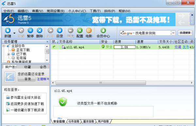Open the 文件(F) menu
The width and height of the screenshot is (196, 126).
[8, 11]
